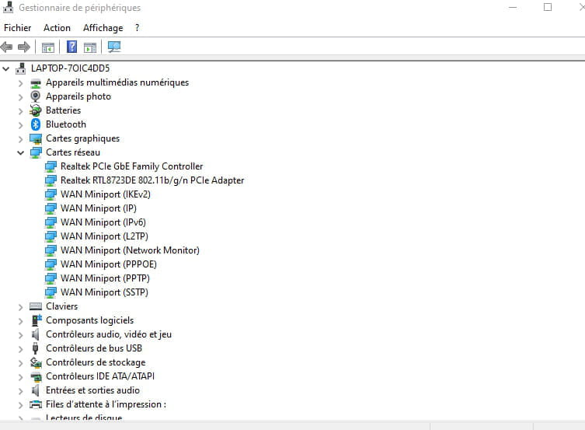Select WAN Miniport (IPv6)
This screenshot has width=585, height=430.
(x=103, y=222)
